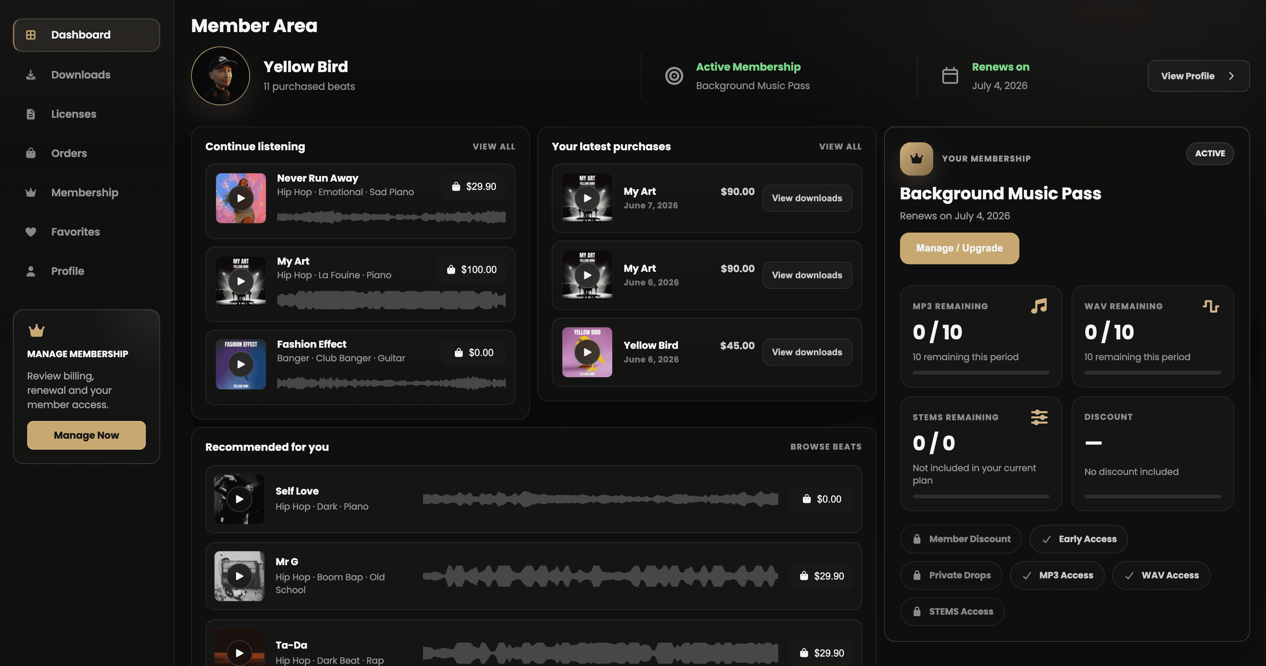Click the MP3 Access checkmark chip
The image size is (1266, 666).
tap(1057, 576)
